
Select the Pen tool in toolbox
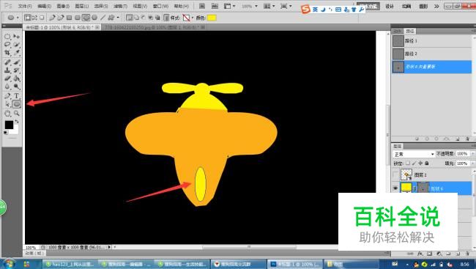(7, 96)
